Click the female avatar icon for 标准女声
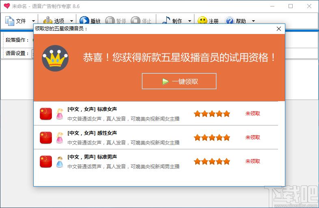 click(x=60, y=114)
